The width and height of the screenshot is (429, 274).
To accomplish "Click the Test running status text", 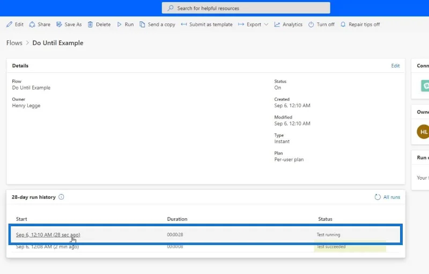I will click(328, 235).
